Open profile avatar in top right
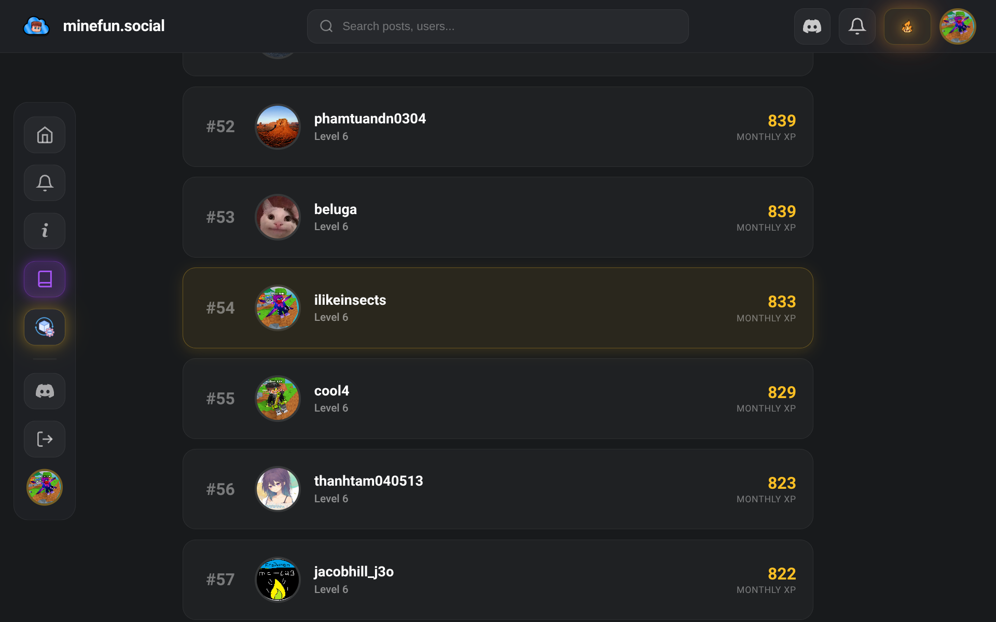Screen dimensions: 996x622 (x=958, y=26)
